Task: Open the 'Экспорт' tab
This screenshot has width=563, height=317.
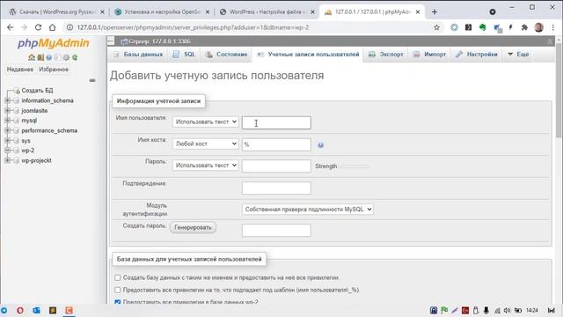Action: [386, 55]
